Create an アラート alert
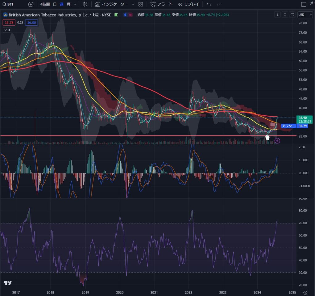315x296 pixels. [161, 4]
